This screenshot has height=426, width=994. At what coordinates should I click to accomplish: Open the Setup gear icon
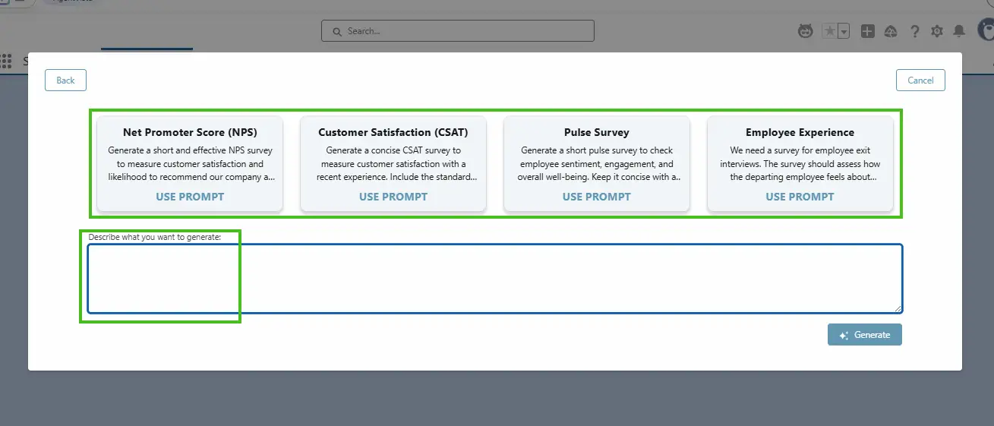tap(937, 31)
